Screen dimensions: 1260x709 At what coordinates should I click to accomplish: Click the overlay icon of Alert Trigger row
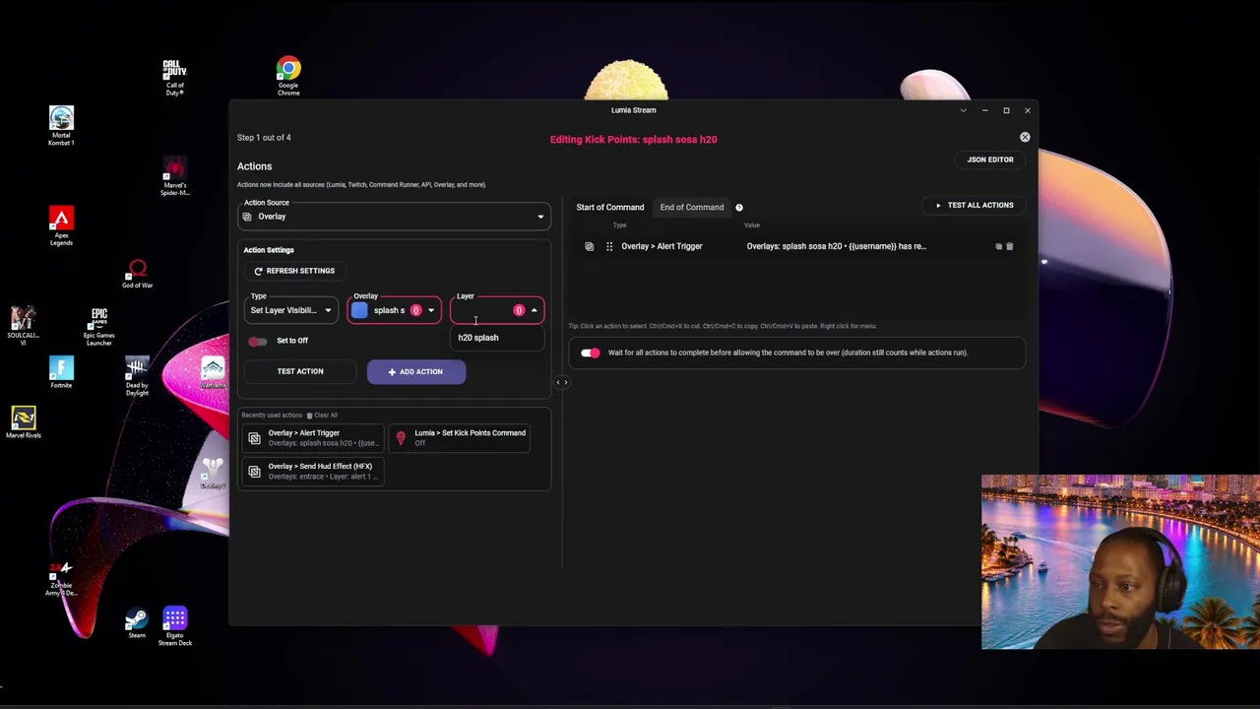589,246
